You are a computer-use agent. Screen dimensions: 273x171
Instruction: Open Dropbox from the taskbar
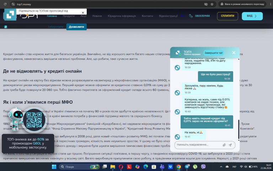coord(170,167)
